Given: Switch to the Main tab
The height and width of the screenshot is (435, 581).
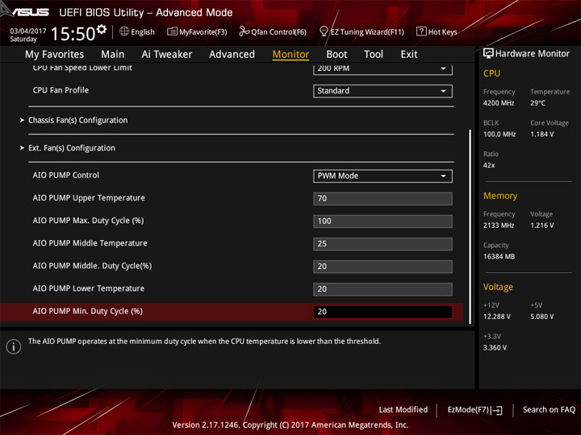Looking at the screenshot, I should click(x=113, y=55).
